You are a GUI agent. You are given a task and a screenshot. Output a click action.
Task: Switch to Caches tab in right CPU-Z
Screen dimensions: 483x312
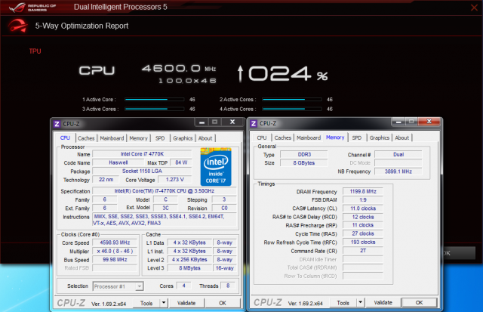click(283, 137)
